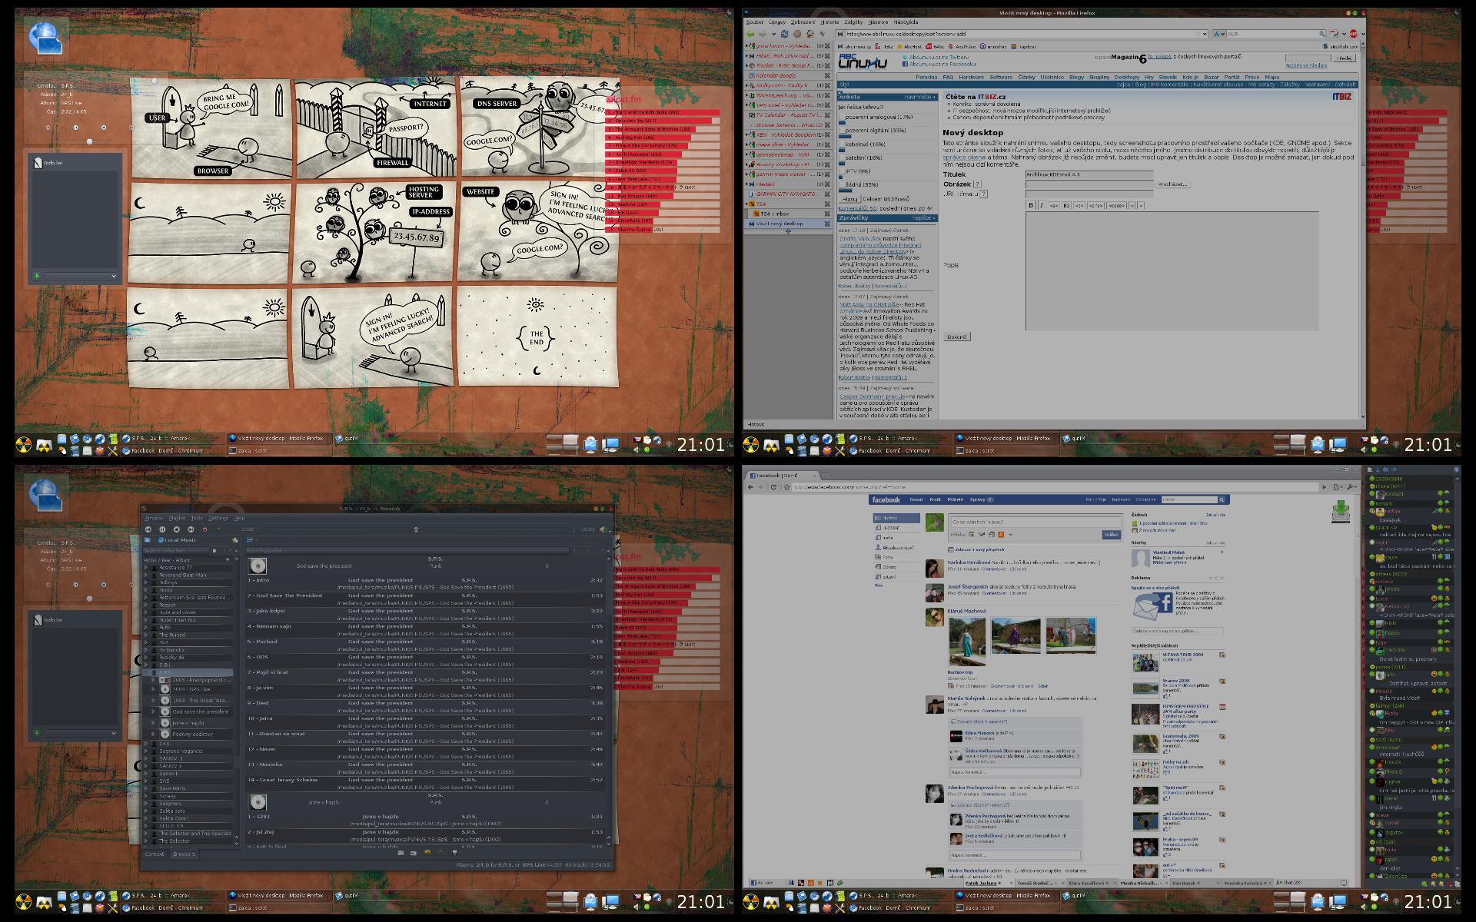This screenshot has height=922, width=1476.
Task: Close the Kalendář Google tab in sidebar
Action: click(827, 75)
